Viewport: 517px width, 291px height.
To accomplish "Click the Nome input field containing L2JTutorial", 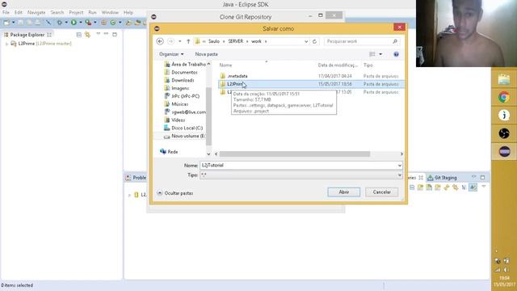I will coord(298,165).
